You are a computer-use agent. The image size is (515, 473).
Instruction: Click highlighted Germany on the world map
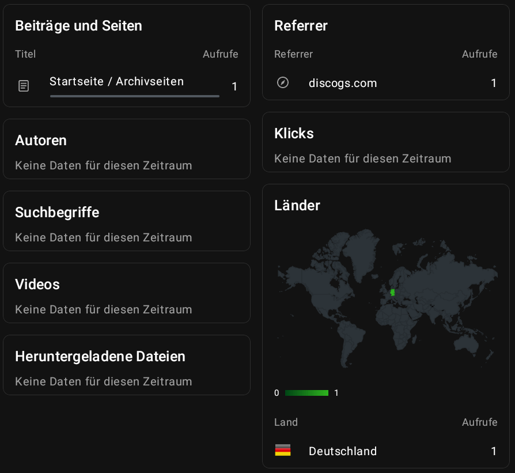coord(392,293)
